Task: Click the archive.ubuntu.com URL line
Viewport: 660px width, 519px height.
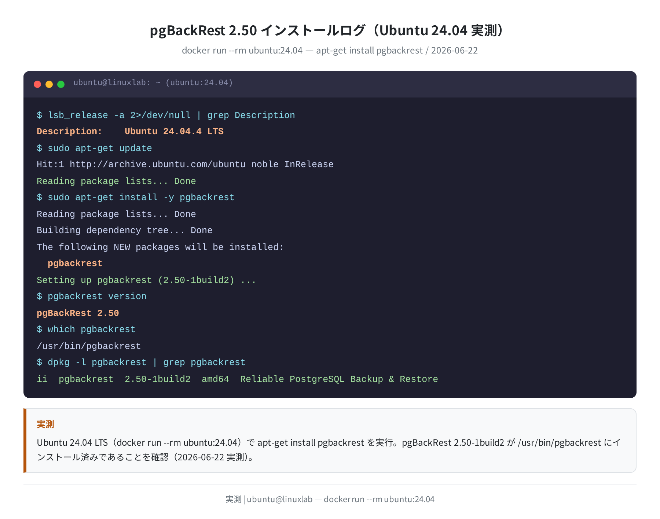Action: click(185, 164)
